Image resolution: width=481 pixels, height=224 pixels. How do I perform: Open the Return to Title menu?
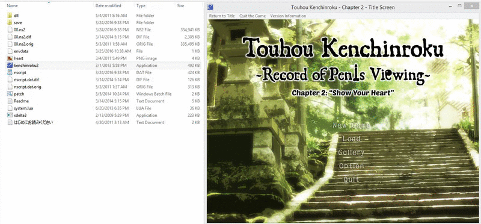[x=222, y=16]
